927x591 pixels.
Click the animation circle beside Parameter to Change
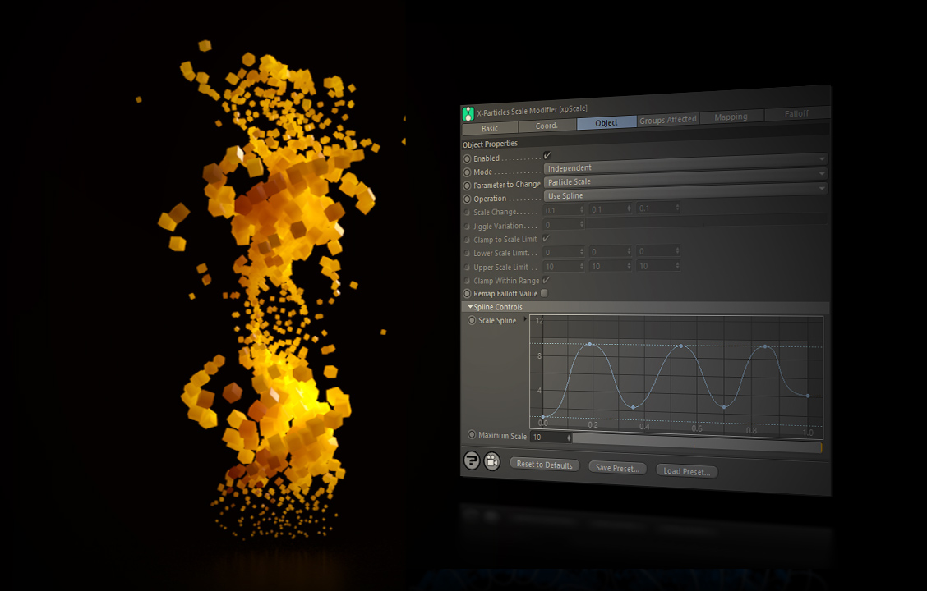pyautogui.click(x=466, y=185)
